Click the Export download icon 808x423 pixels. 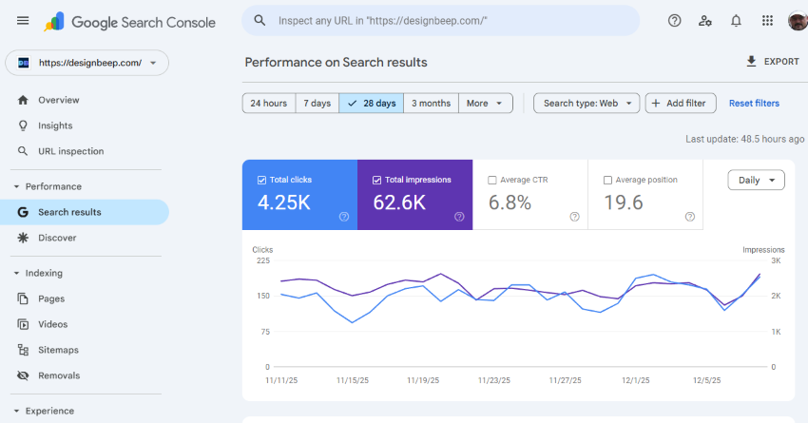click(x=751, y=62)
